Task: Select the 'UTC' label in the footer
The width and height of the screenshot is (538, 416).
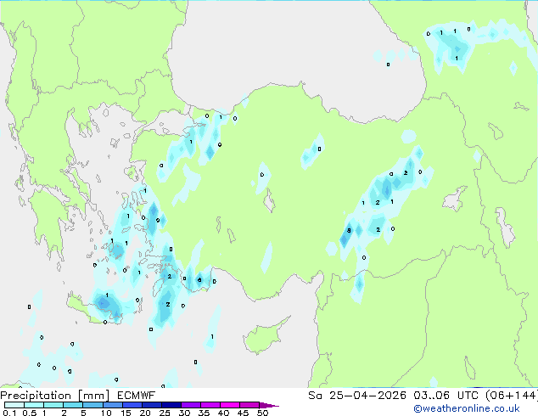Action: pos(468,396)
